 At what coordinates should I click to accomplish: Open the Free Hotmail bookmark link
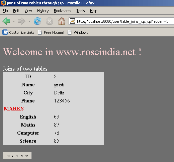tap(51, 32)
